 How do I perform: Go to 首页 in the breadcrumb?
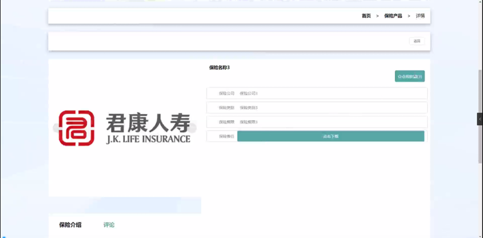366,16
